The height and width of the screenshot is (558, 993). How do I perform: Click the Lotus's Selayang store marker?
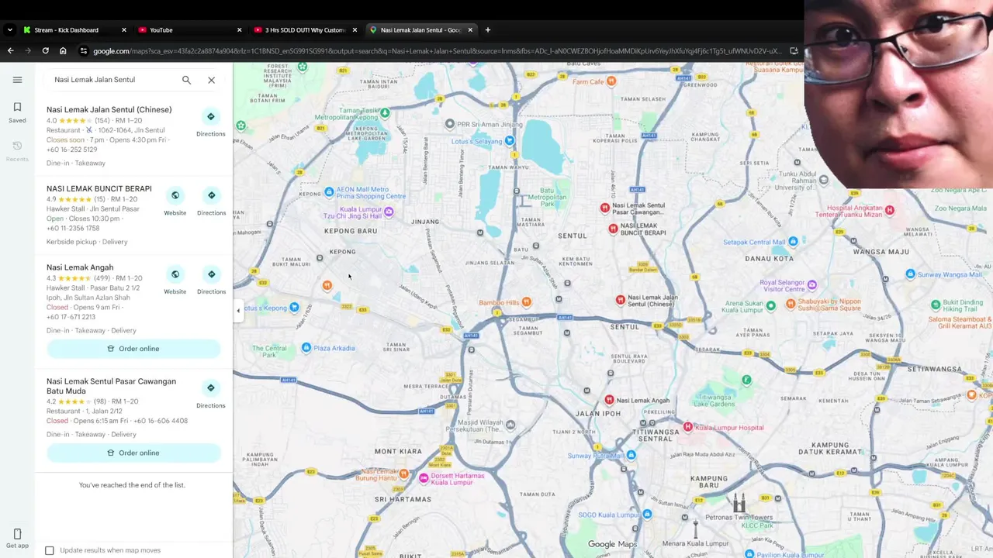click(x=510, y=141)
